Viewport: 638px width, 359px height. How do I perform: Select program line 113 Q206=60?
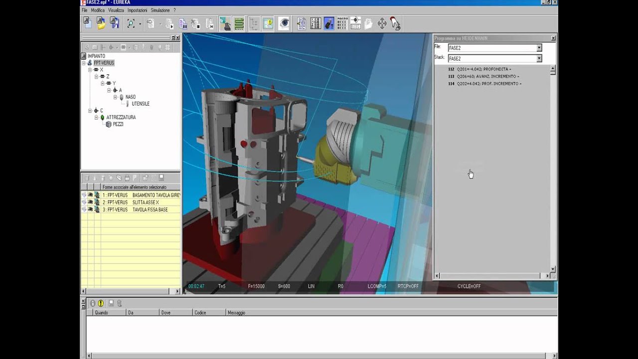(x=483, y=76)
